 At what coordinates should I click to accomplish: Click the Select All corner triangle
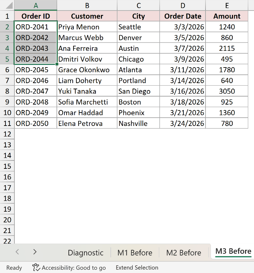(9, 5)
